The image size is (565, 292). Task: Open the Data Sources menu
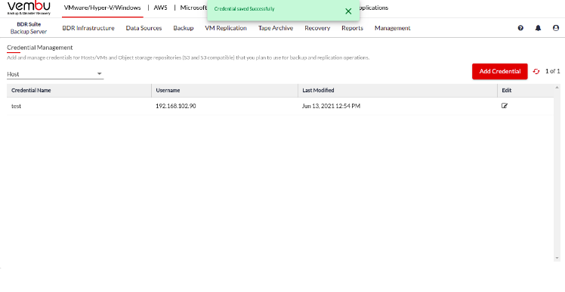coord(144,28)
